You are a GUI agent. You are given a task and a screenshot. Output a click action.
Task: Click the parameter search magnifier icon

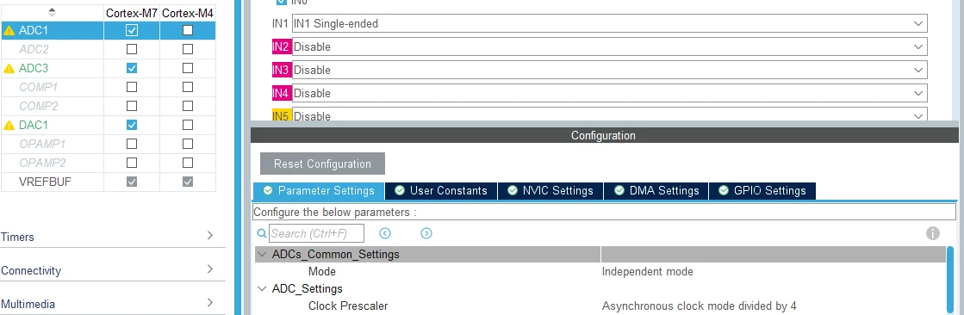(x=262, y=233)
